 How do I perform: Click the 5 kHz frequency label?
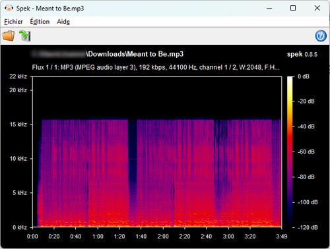click(20, 193)
